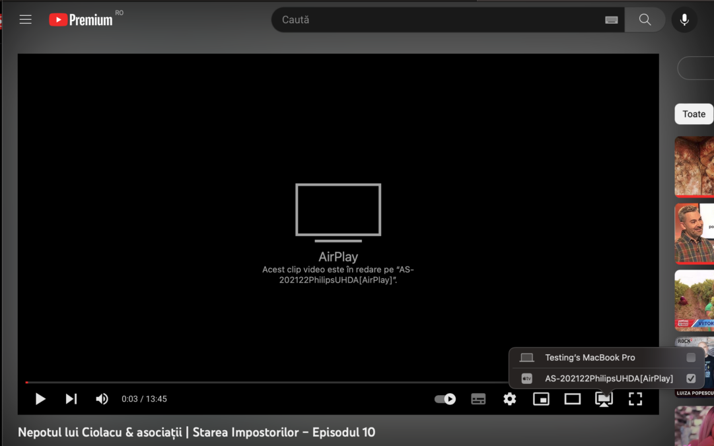The image size is (714, 446).
Task: Select the Toate filter chip
Action: click(694, 114)
